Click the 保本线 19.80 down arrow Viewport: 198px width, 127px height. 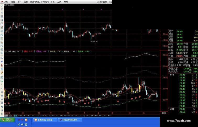(90, 51)
